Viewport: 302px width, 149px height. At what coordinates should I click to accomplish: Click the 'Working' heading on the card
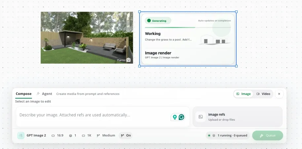153,34
